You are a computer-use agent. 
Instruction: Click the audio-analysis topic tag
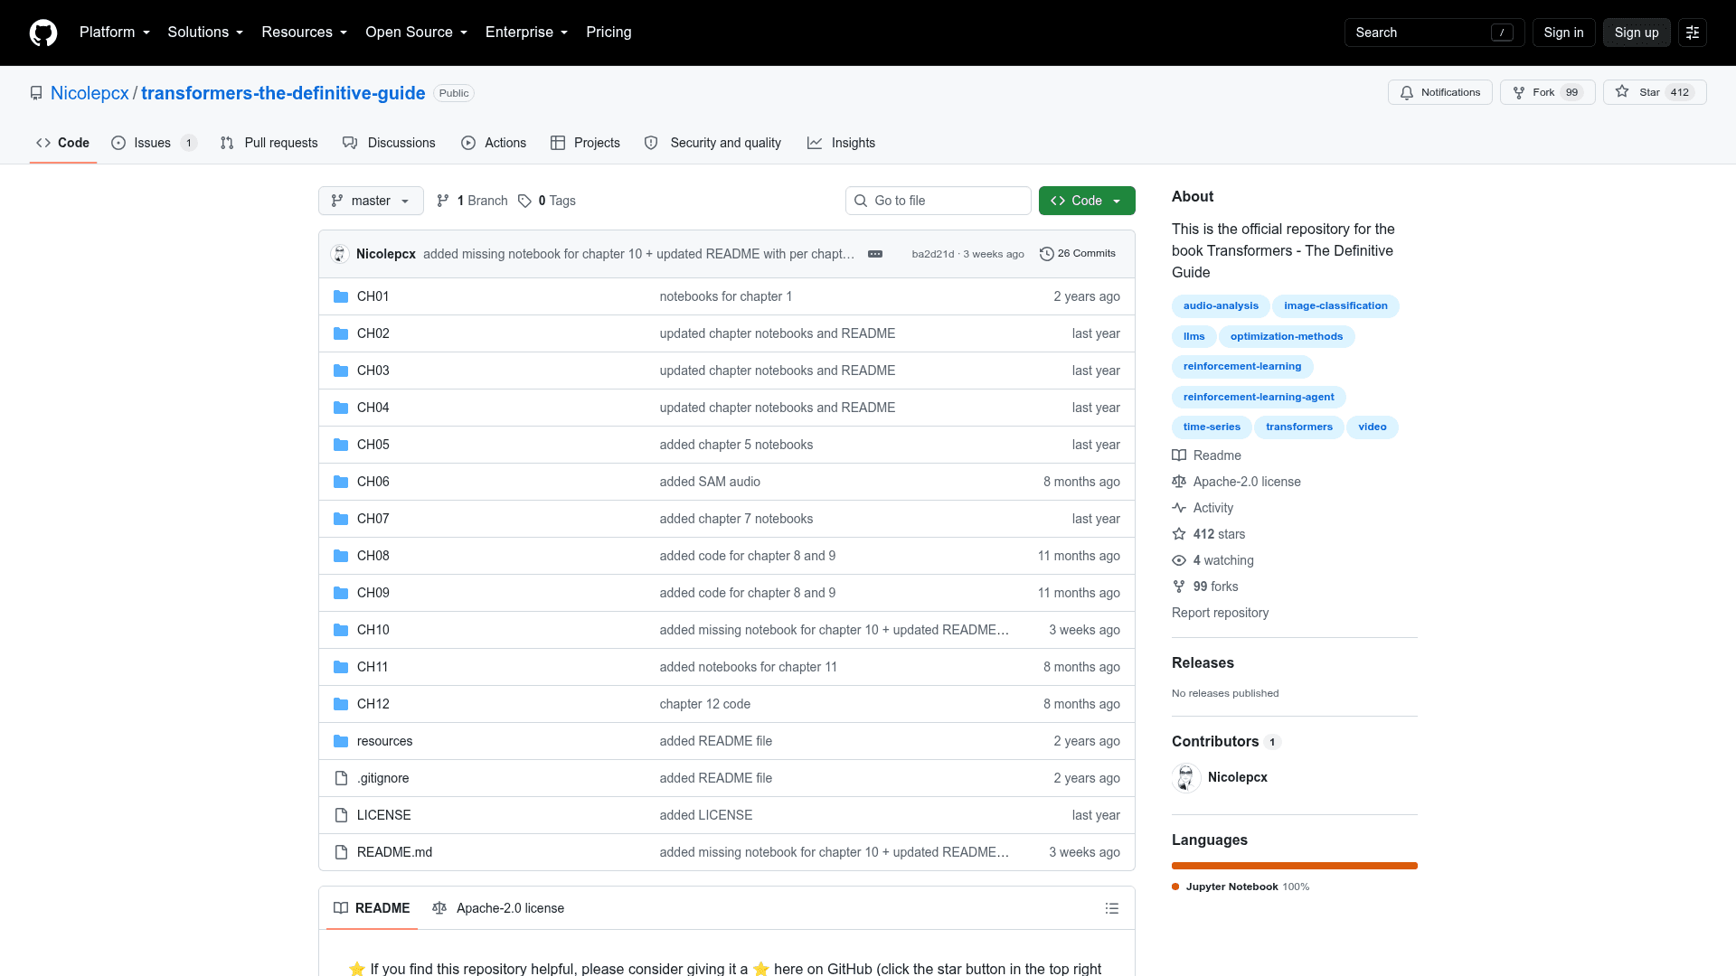click(1221, 306)
